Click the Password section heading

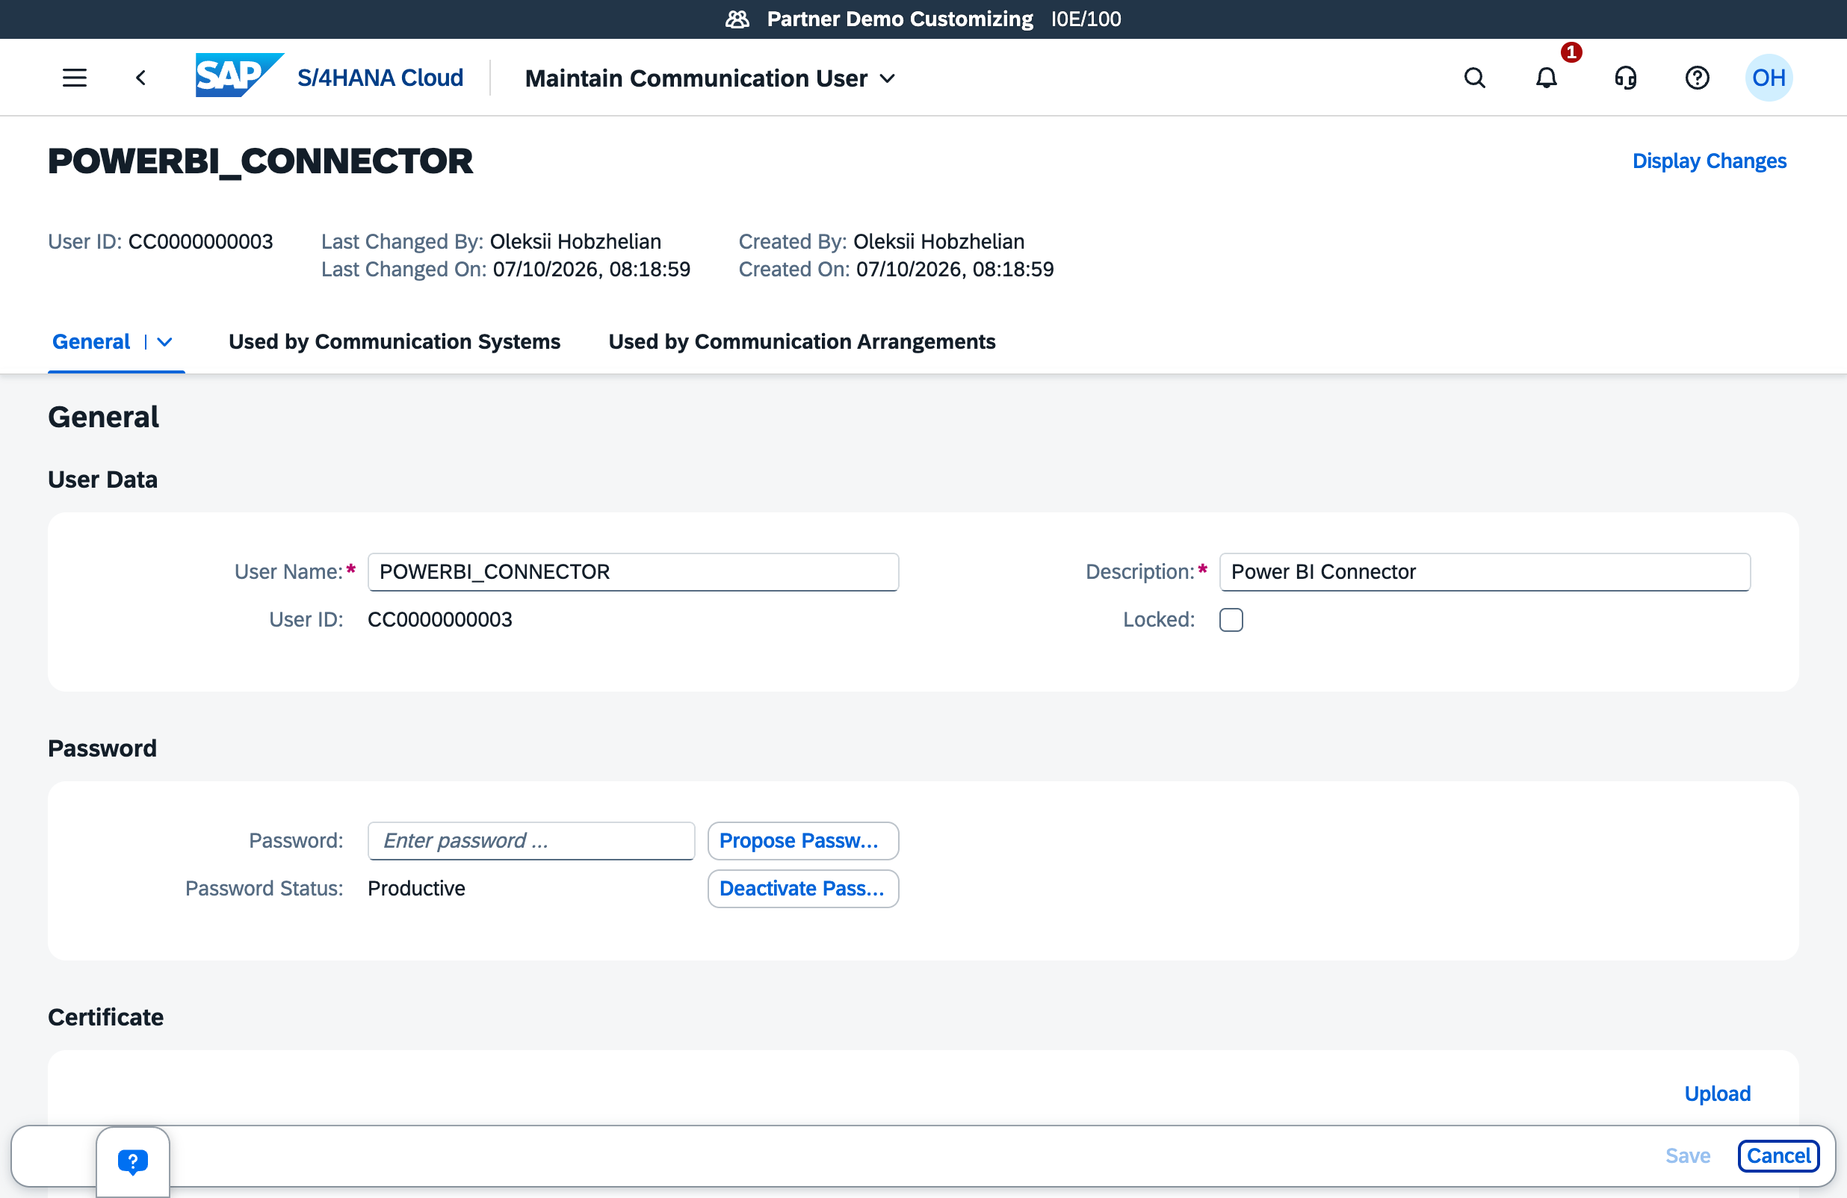(x=102, y=748)
